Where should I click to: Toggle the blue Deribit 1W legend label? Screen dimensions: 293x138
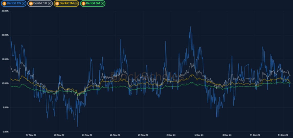point(14,3)
